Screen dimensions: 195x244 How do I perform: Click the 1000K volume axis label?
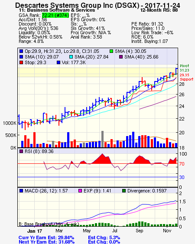pyautogui.click(x=10, y=123)
